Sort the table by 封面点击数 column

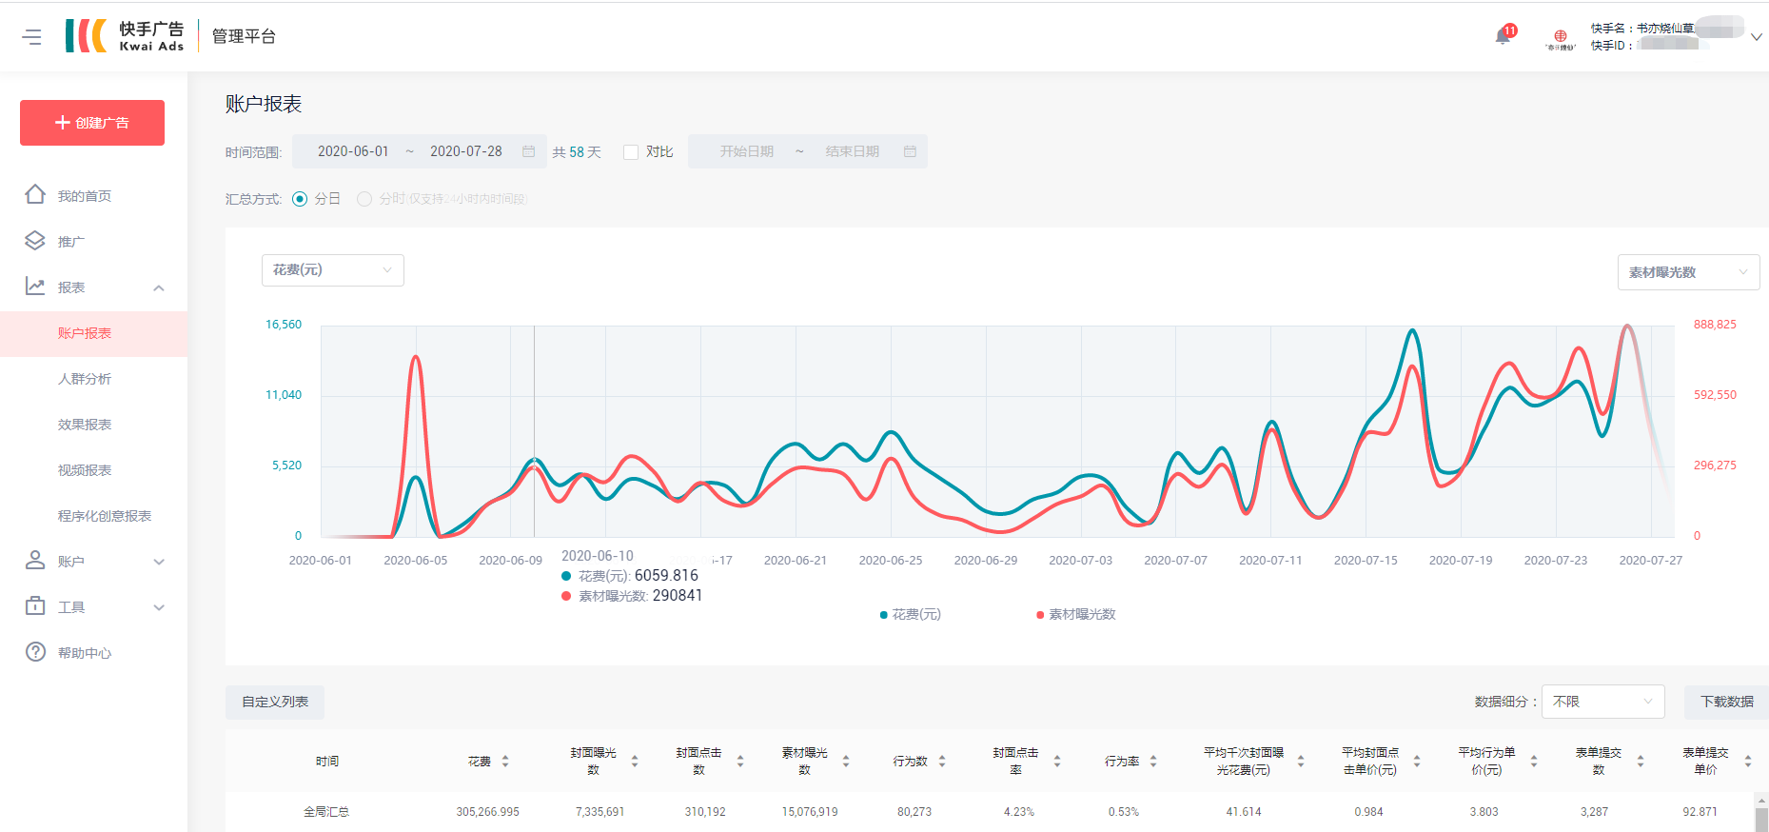pyautogui.click(x=740, y=762)
